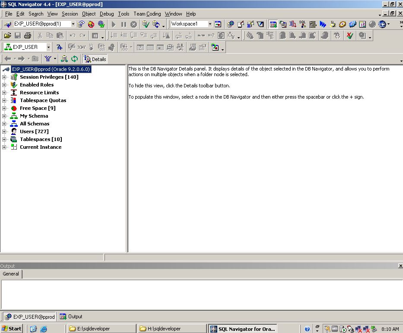Click inside the Output General text area

(x=202, y=295)
